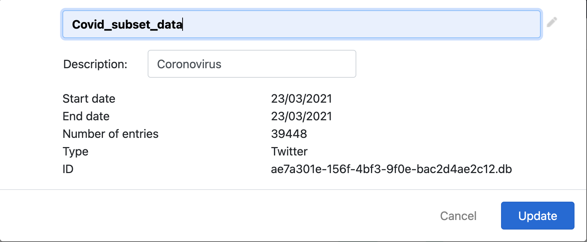
Task: Click the pencil edit icon beside the name
Action: 552,22
